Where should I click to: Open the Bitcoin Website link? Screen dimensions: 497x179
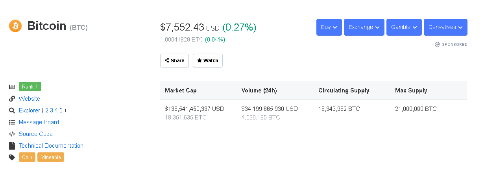click(x=30, y=99)
